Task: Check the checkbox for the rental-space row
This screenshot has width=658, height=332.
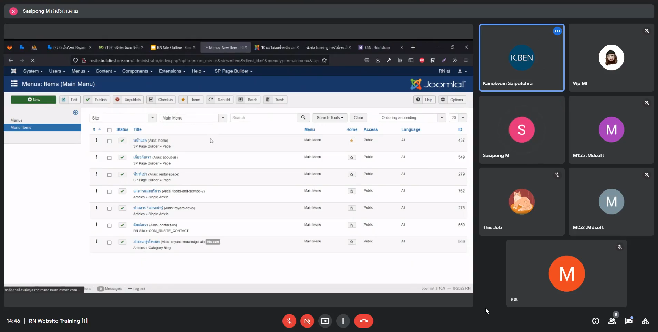Action: [x=110, y=175]
